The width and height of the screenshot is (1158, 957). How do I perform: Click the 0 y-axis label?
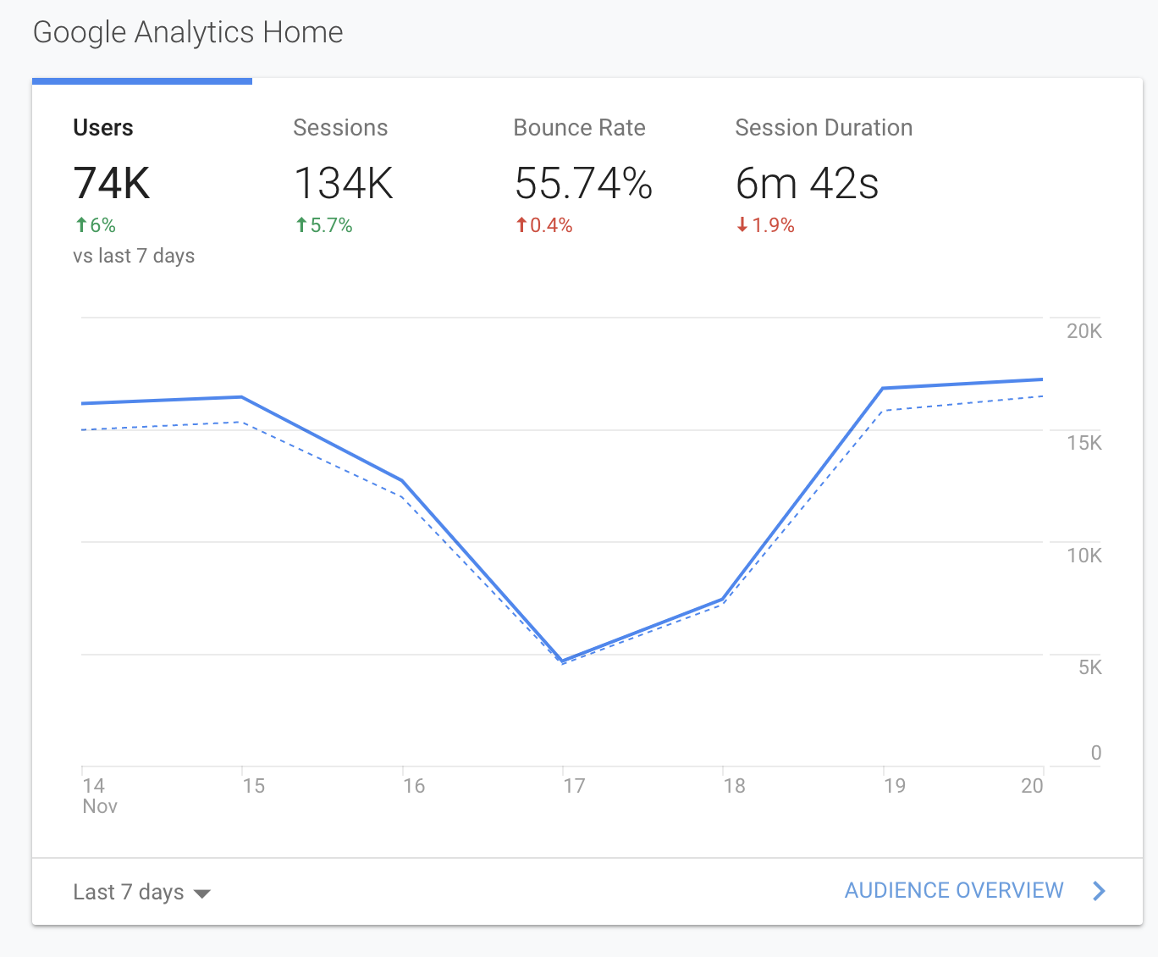[1096, 753]
